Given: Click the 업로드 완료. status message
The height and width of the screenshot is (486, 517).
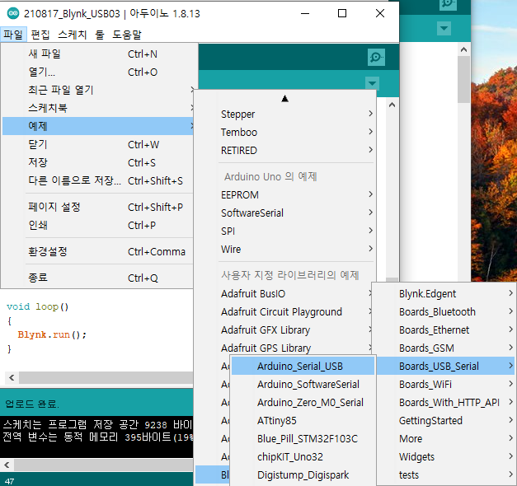Looking at the screenshot, I should click(x=32, y=404).
